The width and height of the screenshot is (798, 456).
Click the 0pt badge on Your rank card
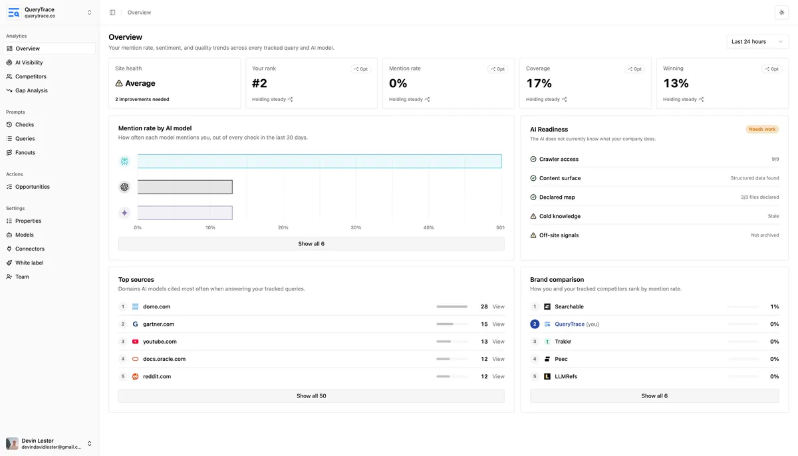click(x=361, y=69)
